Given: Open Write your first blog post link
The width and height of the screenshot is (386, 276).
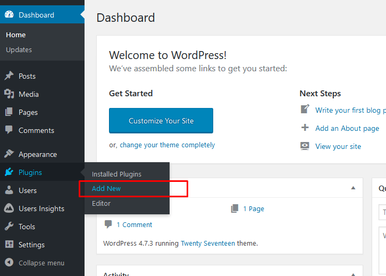Looking at the screenshot, I should (350, 110).
